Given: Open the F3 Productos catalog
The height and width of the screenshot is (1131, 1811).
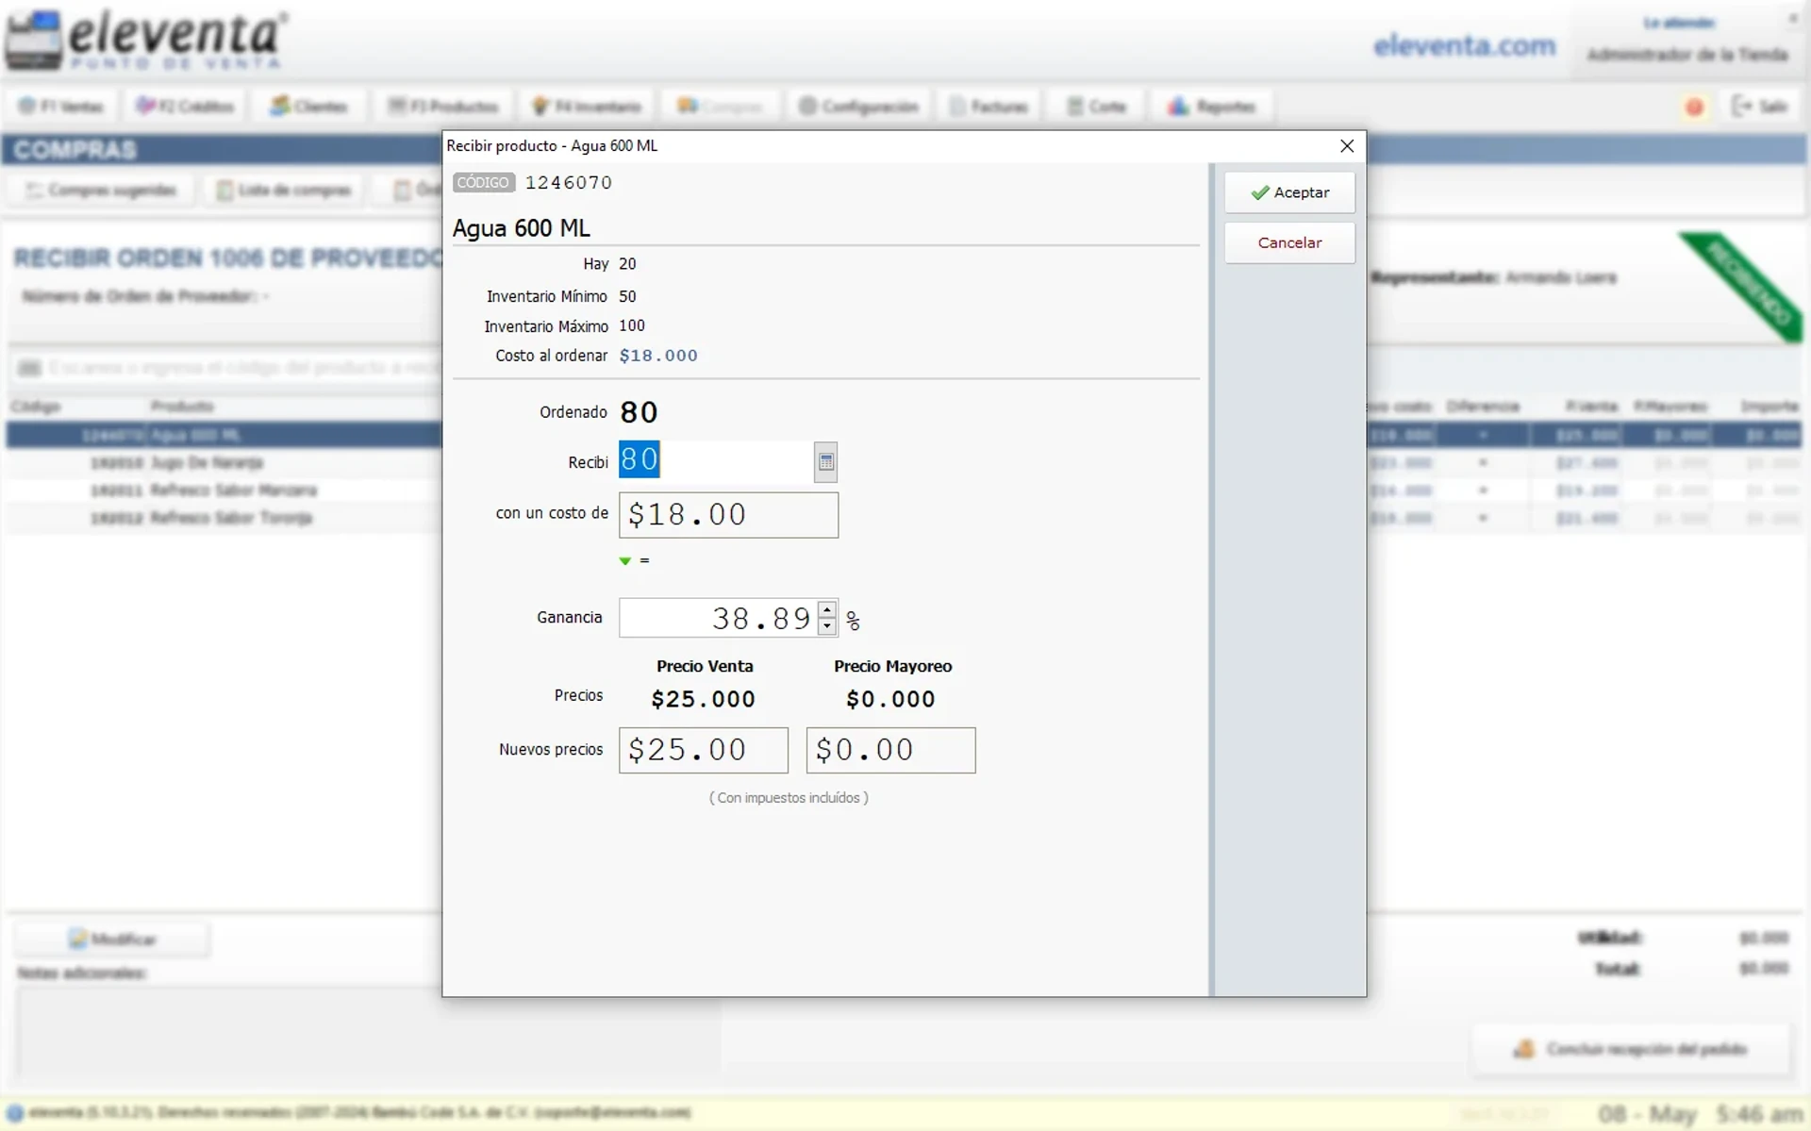Looking at the screenshot, I should point(441,106).
